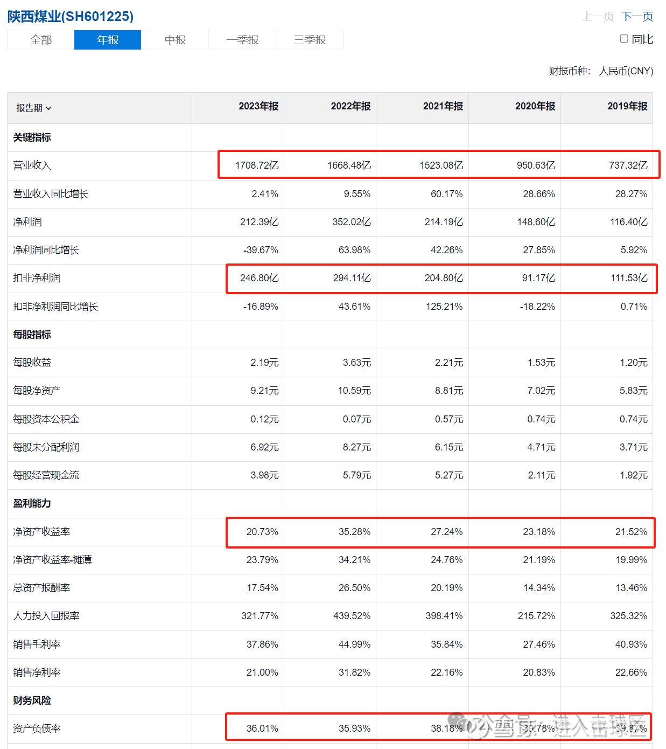Click the 销售净利率 row label
Viewport: 666px width, 749px height.
[37, 672]
